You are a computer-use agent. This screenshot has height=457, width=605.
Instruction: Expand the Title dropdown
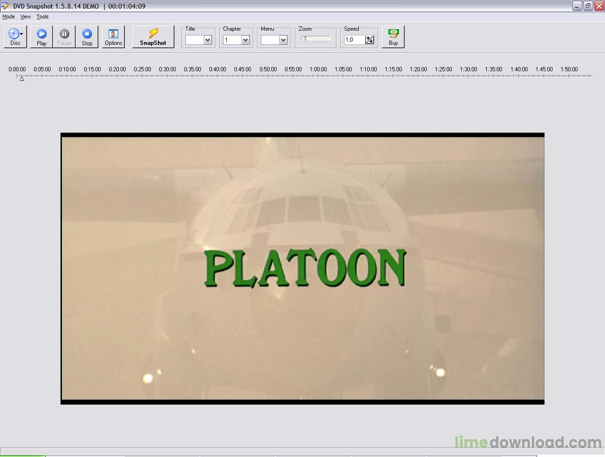pos(207,40)
